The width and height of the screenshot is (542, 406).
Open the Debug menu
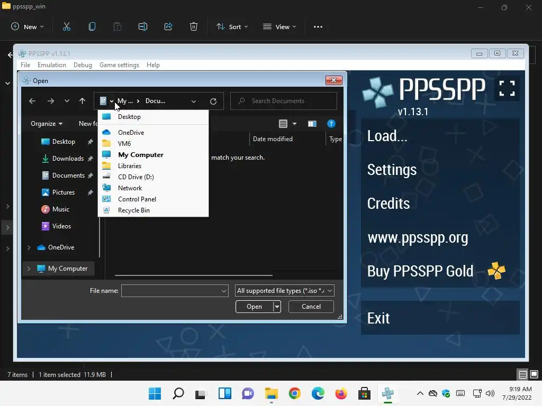tap(83, 65)
